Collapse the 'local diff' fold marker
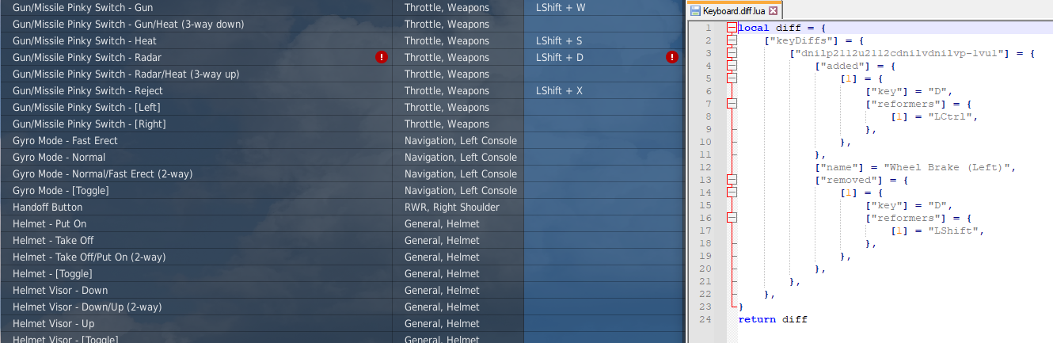This screenshot has width=1053, height=343. click(731, 28)
